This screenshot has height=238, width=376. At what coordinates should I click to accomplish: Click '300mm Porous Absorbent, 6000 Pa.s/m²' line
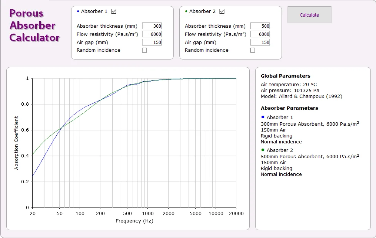(x=310, y=124)
